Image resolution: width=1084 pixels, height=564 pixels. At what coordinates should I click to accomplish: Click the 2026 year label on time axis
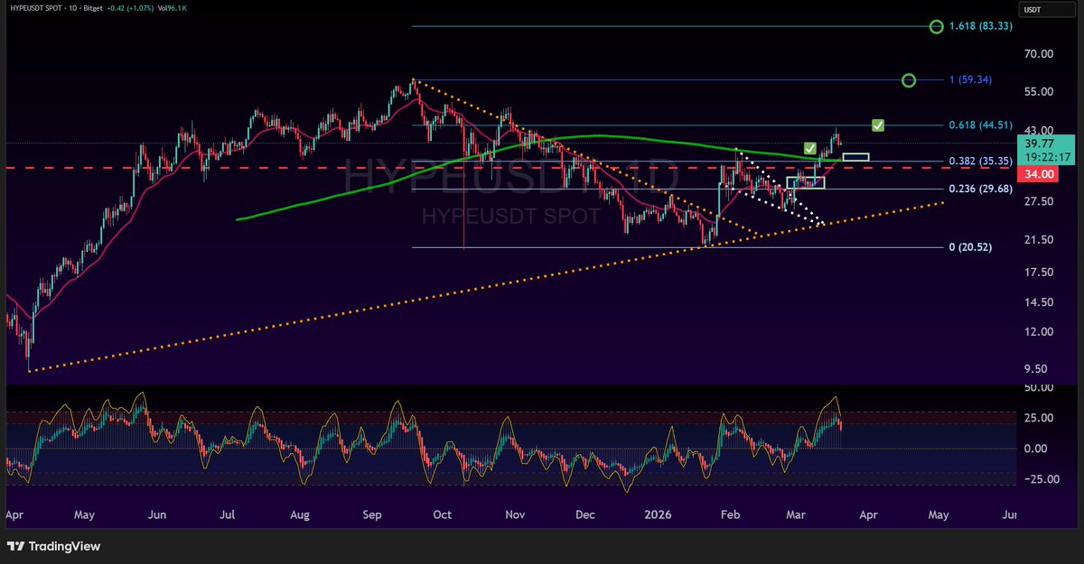pos(658,515)
